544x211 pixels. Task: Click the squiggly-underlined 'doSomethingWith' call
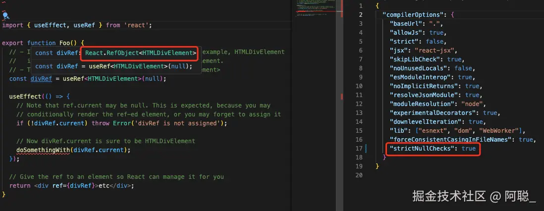(44, 150)
